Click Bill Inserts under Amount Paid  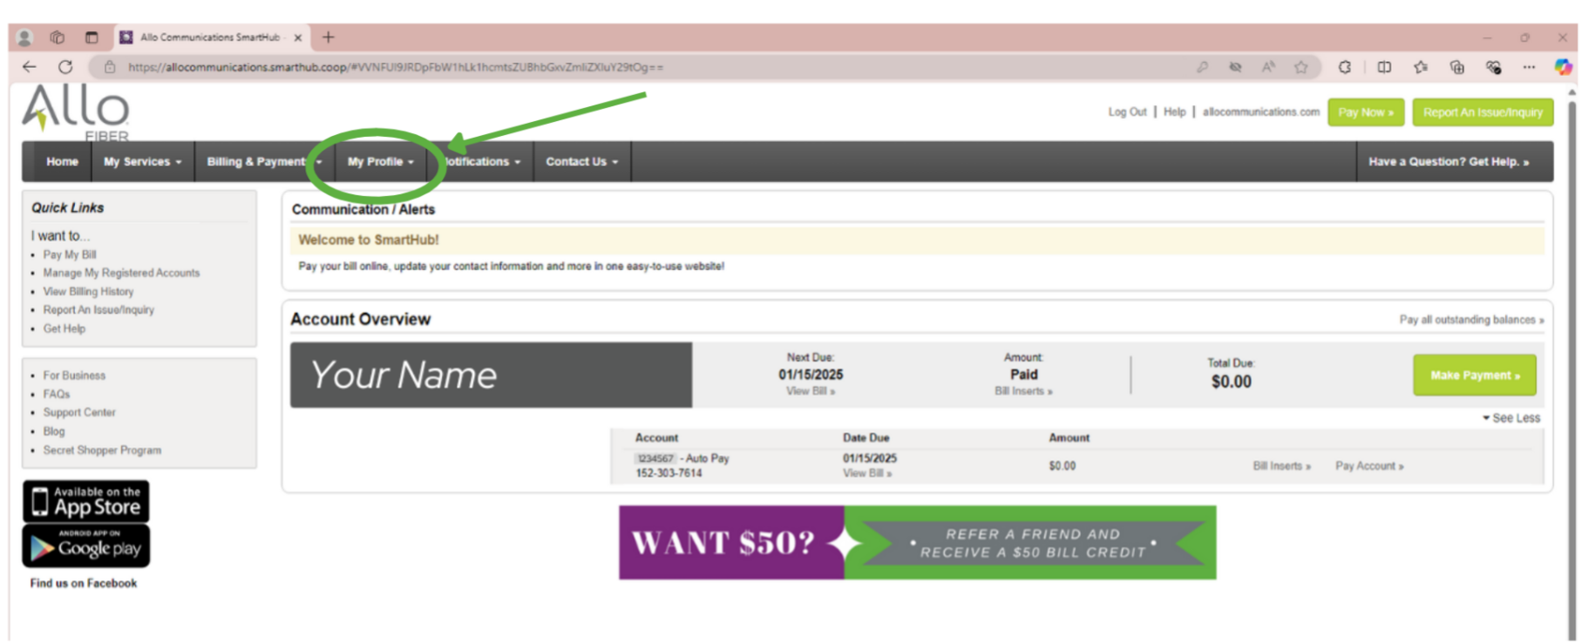coord(1023,391)
